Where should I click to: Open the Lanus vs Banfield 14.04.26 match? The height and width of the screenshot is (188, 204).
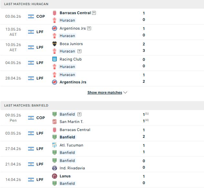[x=102, y=180]
